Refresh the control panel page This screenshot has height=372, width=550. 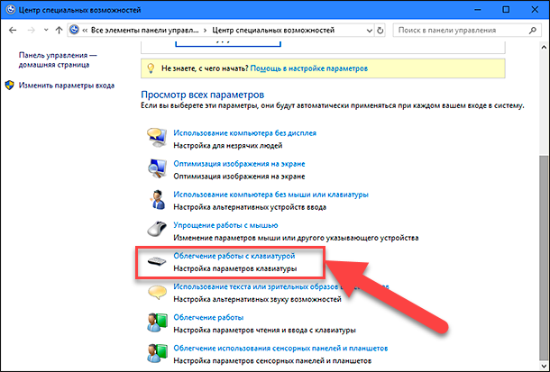pos(380,31)
